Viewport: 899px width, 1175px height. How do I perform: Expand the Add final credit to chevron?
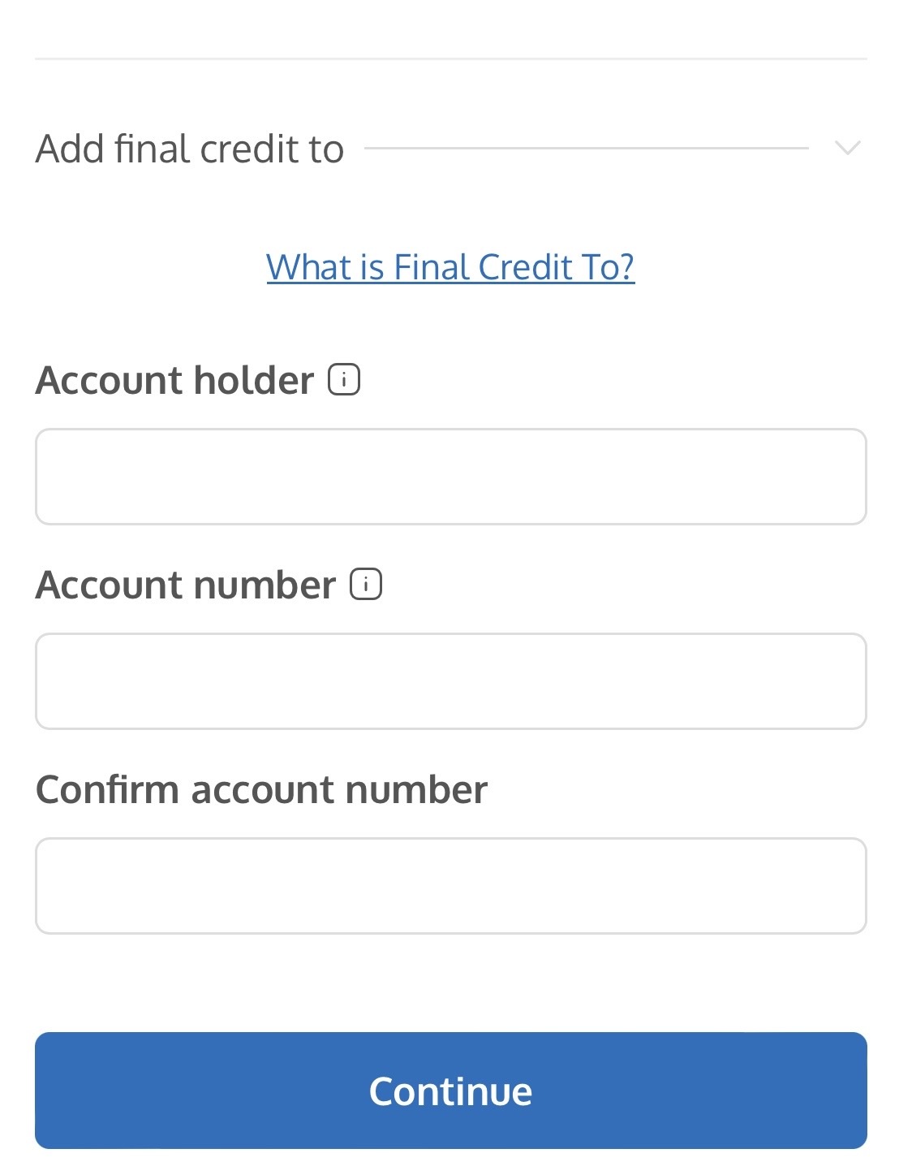[x=847, y=148]
